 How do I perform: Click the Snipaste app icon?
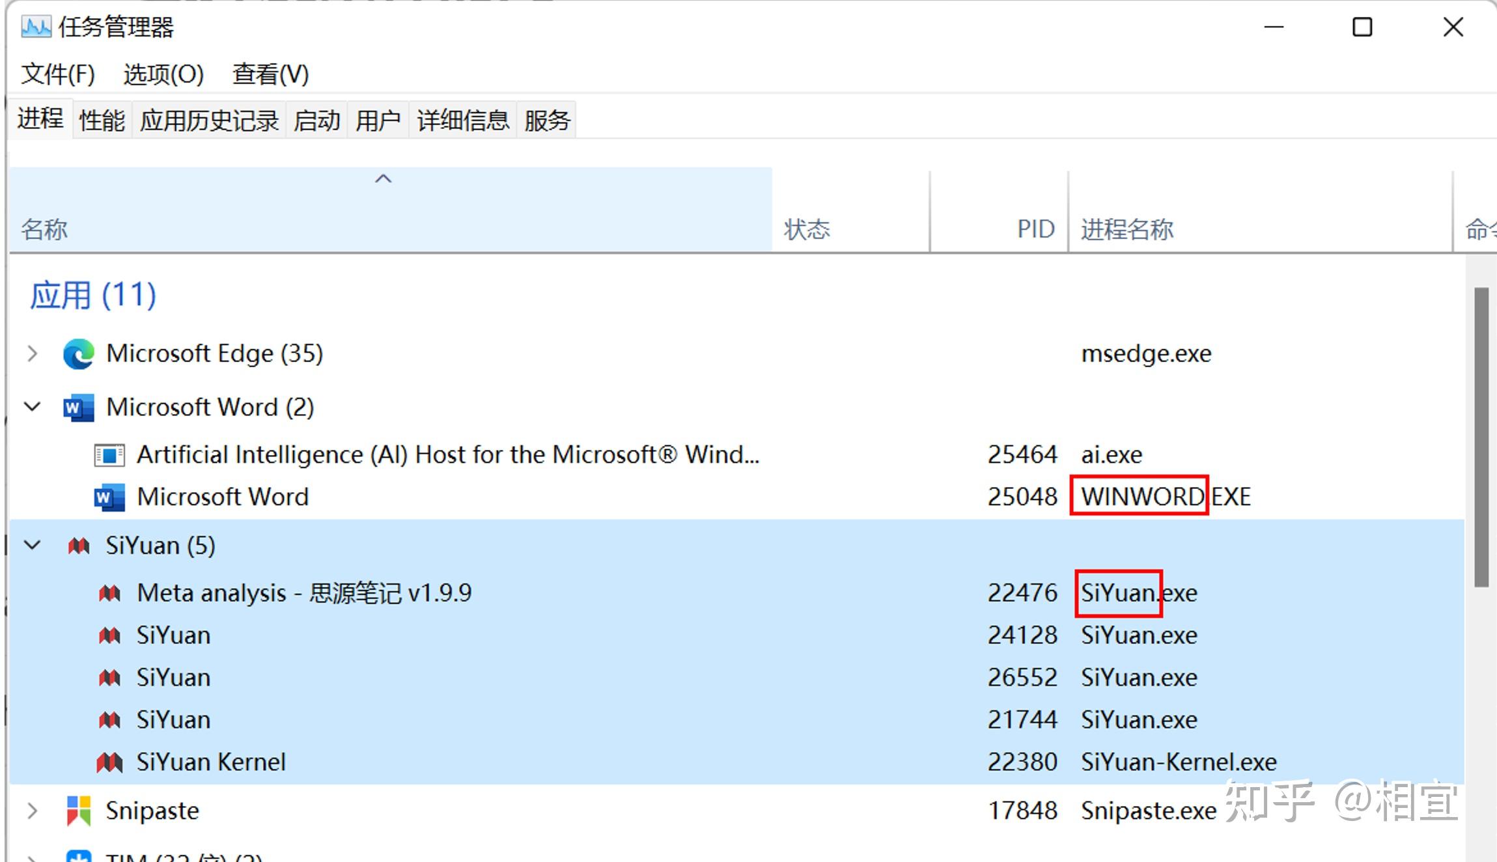tap(79, 811)
